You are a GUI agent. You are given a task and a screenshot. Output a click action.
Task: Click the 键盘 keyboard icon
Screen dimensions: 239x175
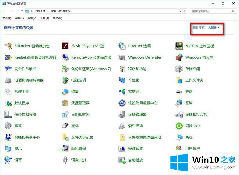[x=179, y=92]
